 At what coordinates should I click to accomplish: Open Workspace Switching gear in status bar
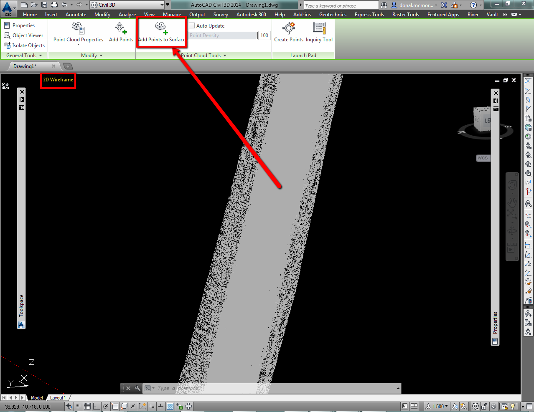click(476, 406)
